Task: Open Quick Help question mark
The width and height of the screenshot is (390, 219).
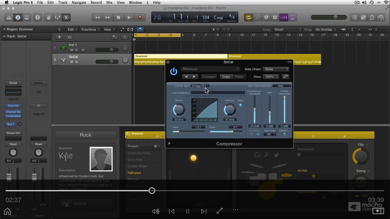Action: (38, 18)
